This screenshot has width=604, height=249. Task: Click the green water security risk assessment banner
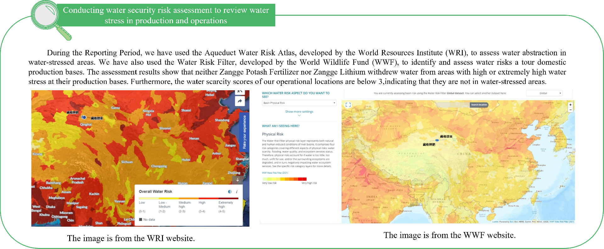(166, 15)
